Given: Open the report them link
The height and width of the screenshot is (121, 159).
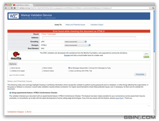Looking at the screenshot, I should (119, 98).
